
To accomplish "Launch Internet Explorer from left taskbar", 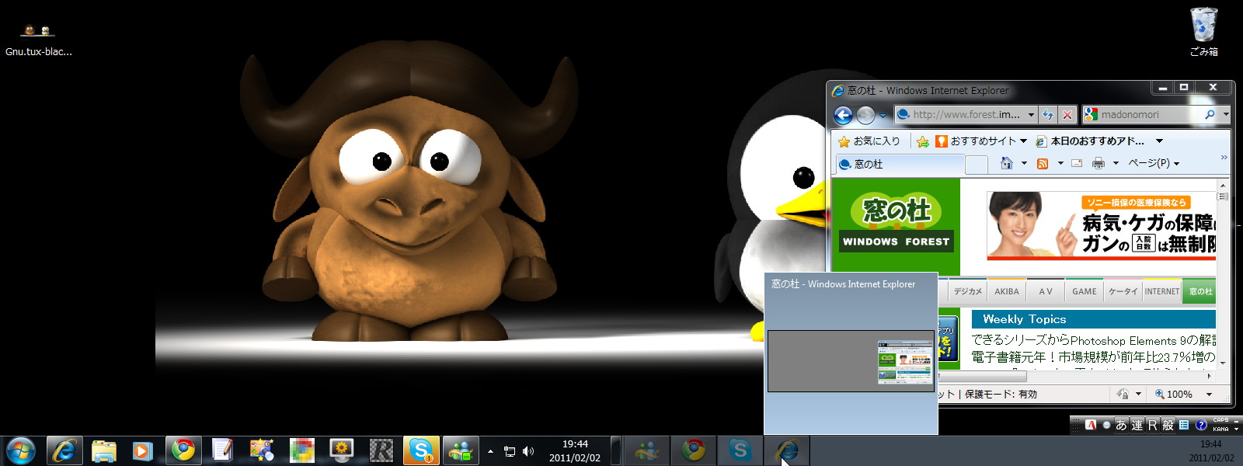I will pos(64,450).
